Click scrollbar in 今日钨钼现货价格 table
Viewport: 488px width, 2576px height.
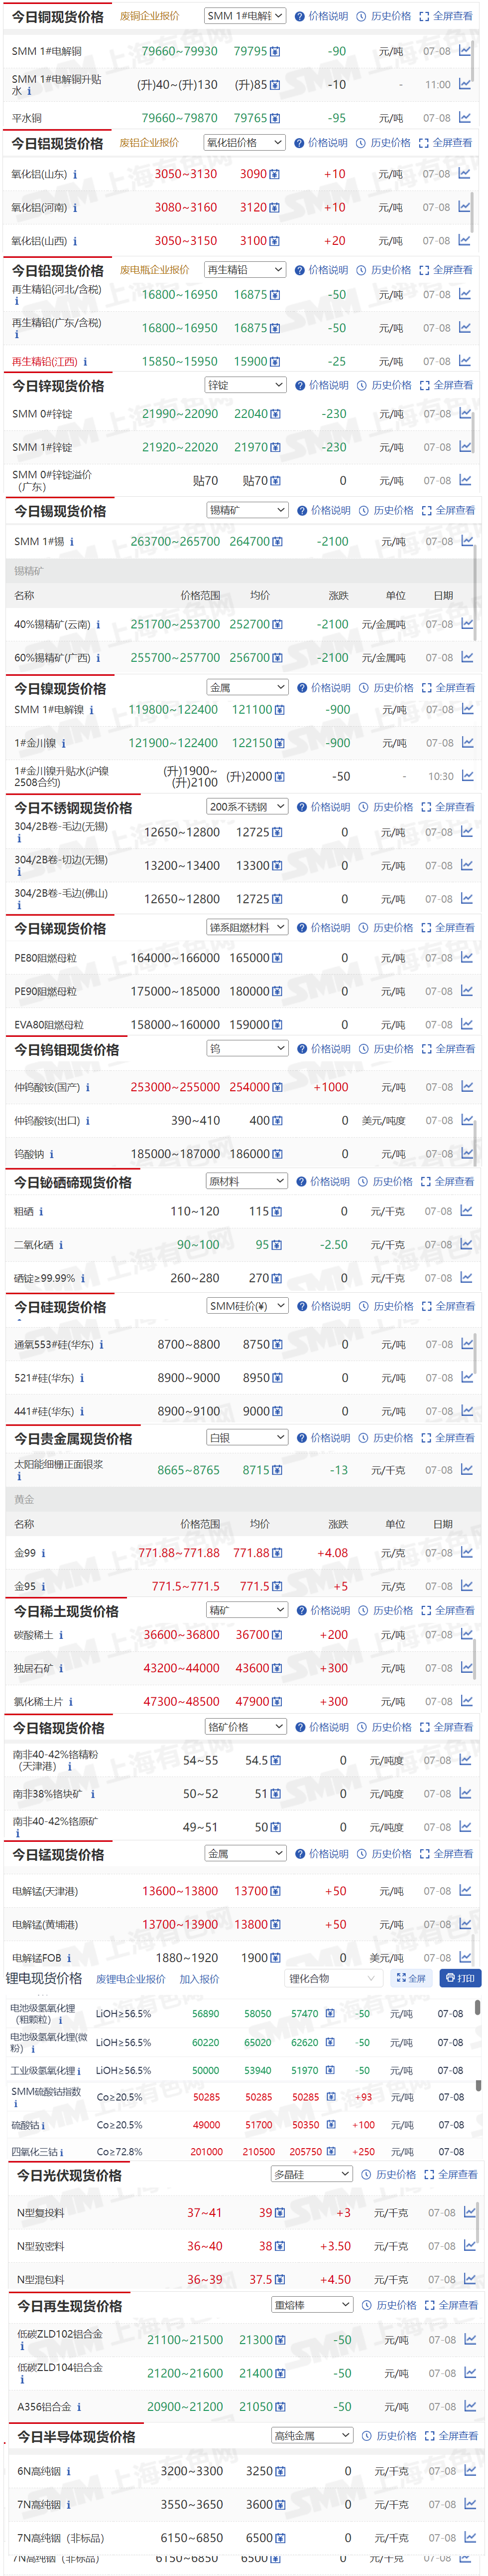point(476,1144)
